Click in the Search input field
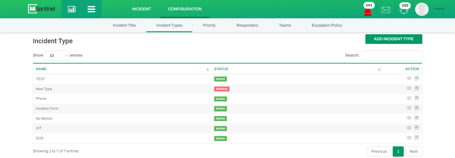This screenshot has width=455, height=158. (x=392, y=56)
